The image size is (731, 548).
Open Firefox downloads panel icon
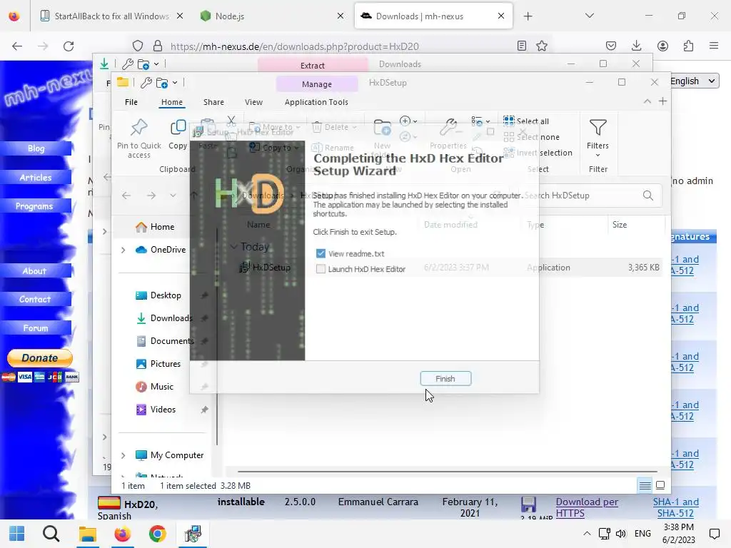[x=636, y=46]
